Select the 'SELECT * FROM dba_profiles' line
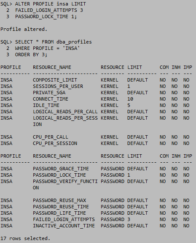Screen dimensions: 196x243 tap(54, 42)
